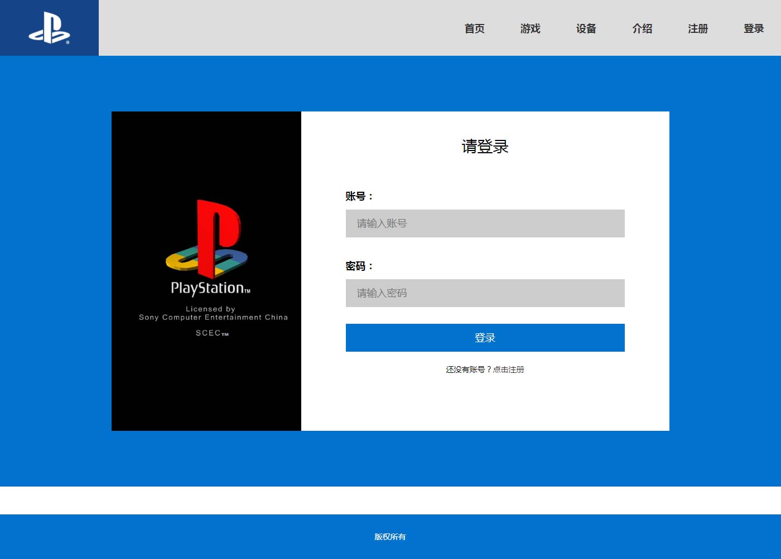
Task: Click the 账号： label
Action: (359, 196)
